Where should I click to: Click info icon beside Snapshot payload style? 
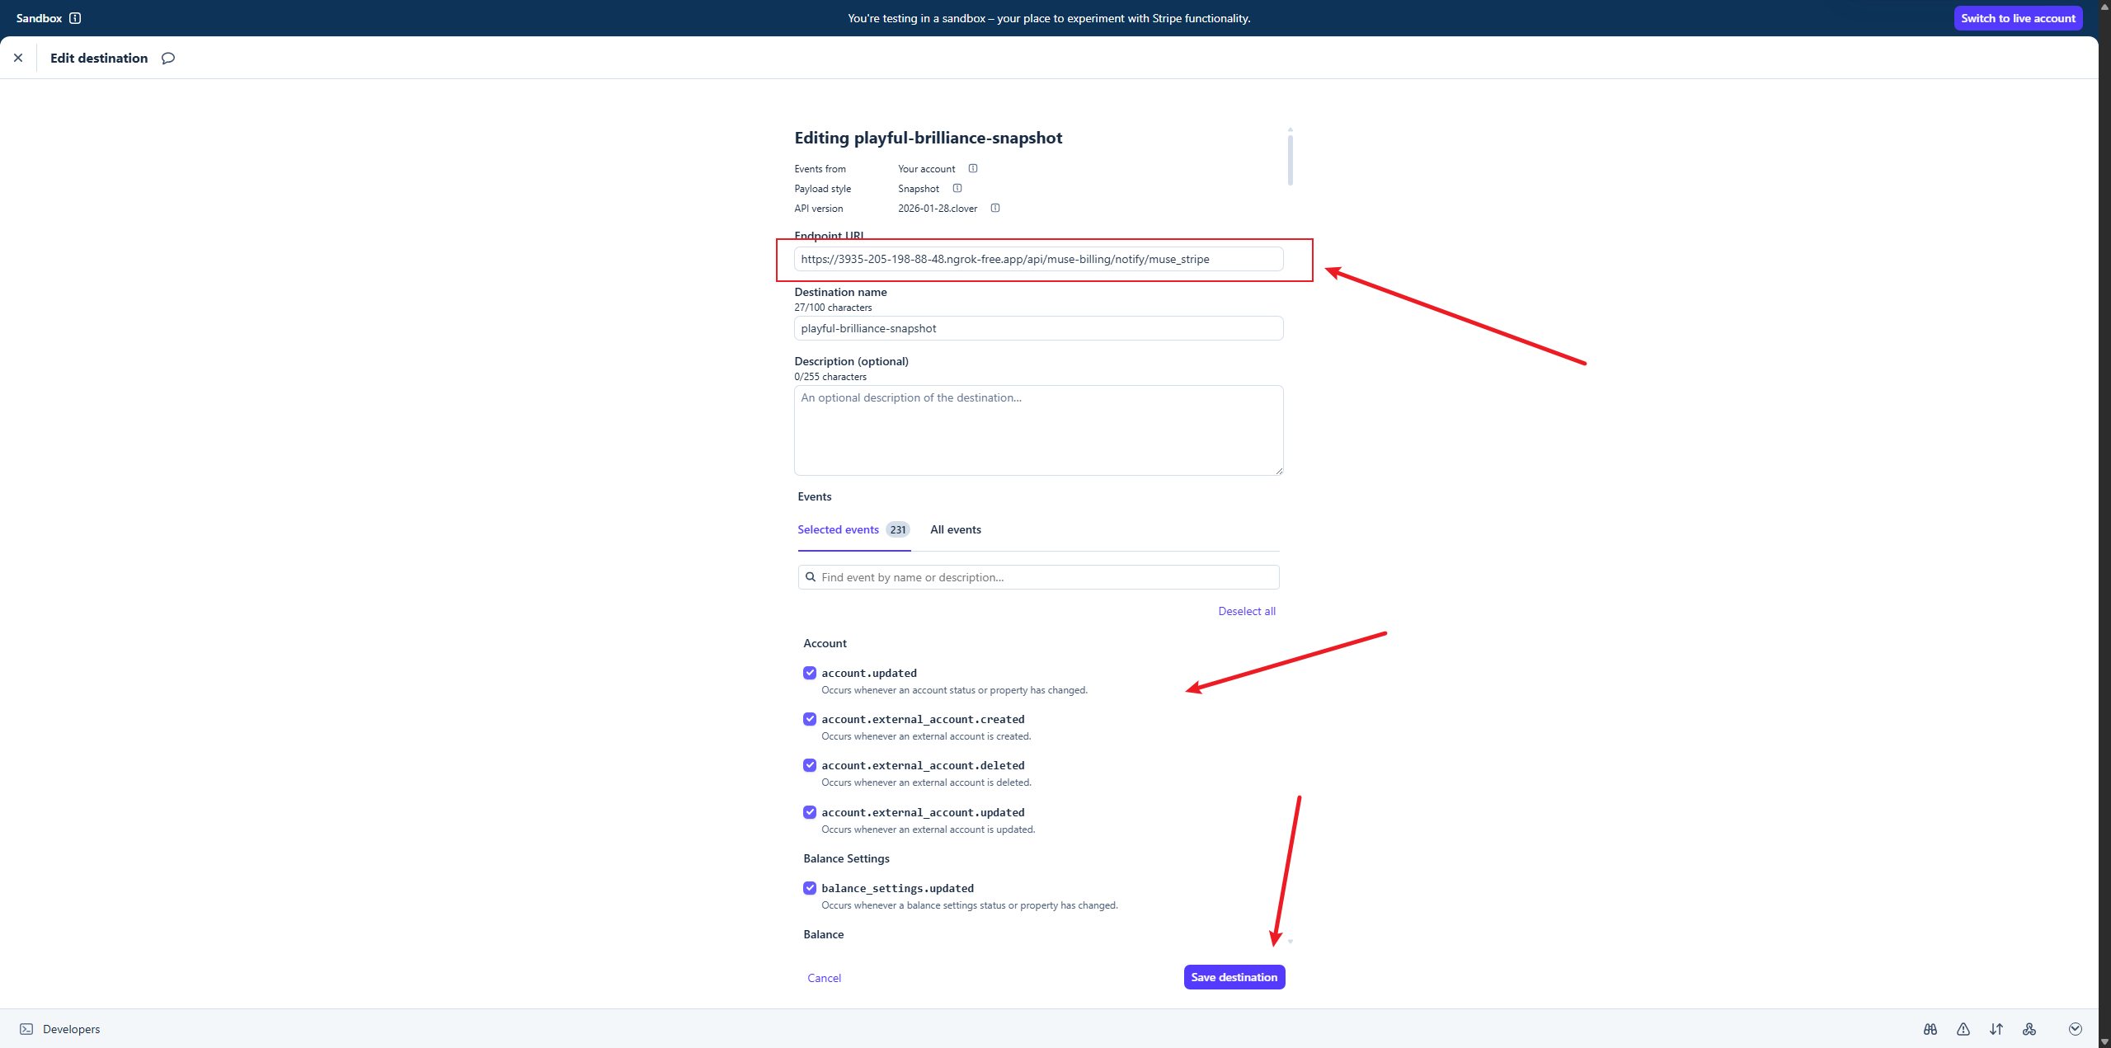click(957, 188)
